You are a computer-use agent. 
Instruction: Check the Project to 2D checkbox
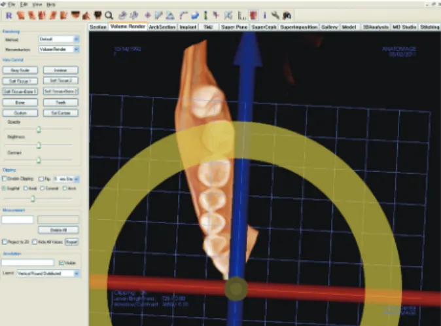tap(5, 242)
